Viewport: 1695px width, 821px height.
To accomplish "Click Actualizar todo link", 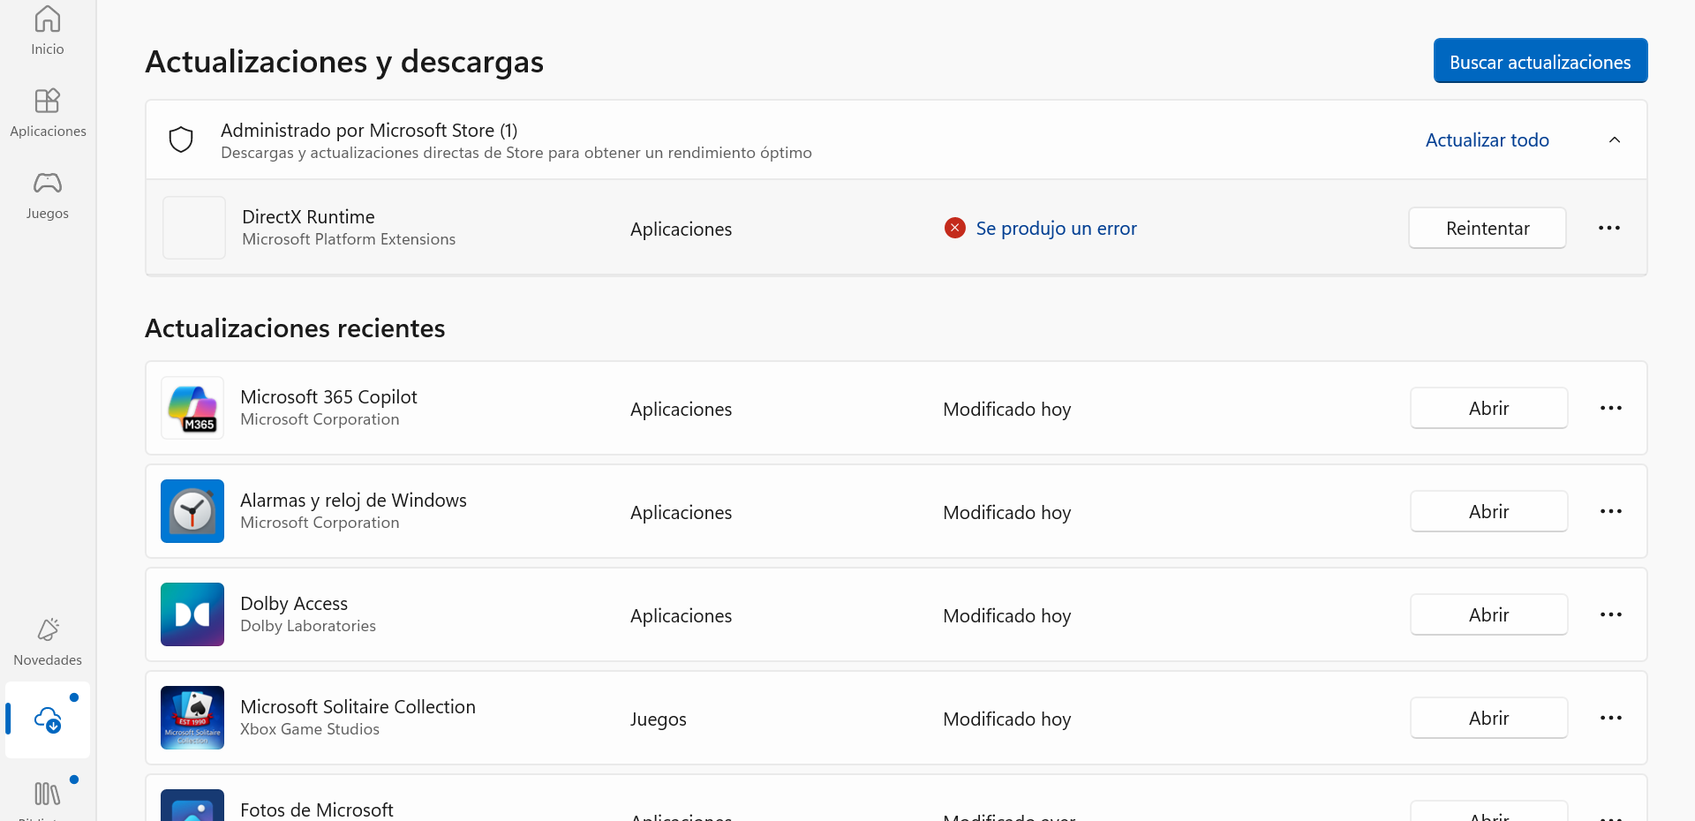I will click(1488, 139).
